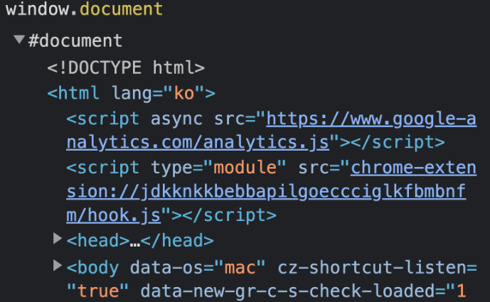Click the cz-shortcut-listen attribute name

[372, 268]
